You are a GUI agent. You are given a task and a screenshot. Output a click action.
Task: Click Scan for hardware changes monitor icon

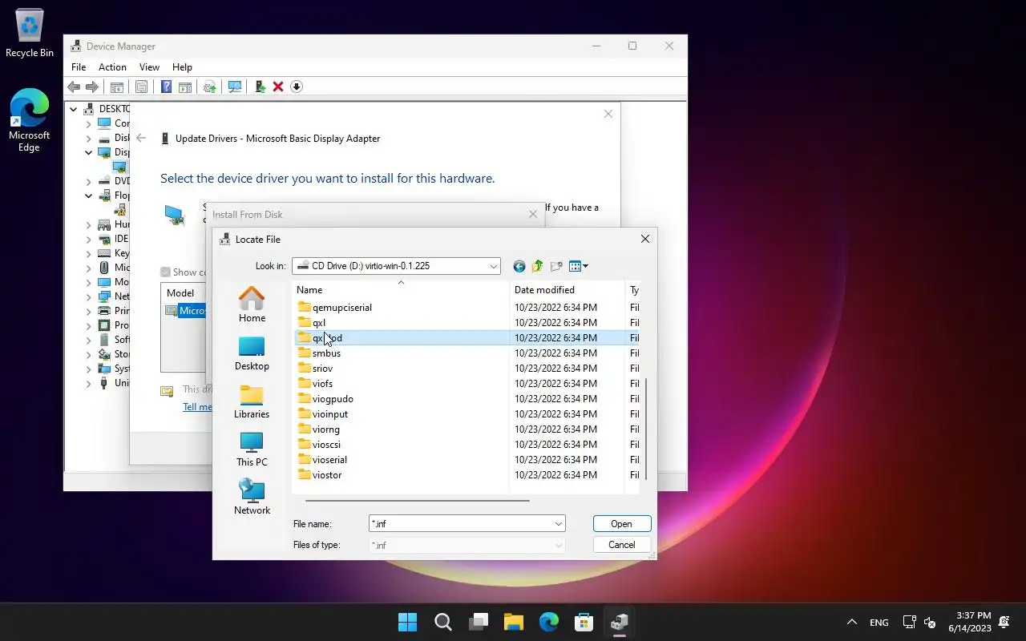[235, 87]
